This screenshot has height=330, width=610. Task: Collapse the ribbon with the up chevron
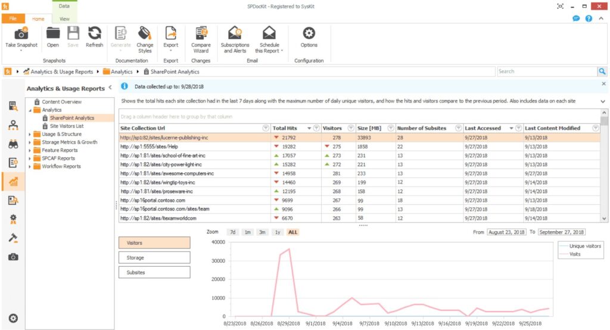[x=601, y=18]
